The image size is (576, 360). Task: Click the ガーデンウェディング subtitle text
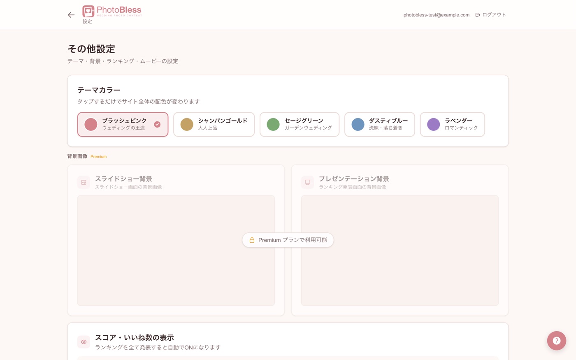[308, 128]
